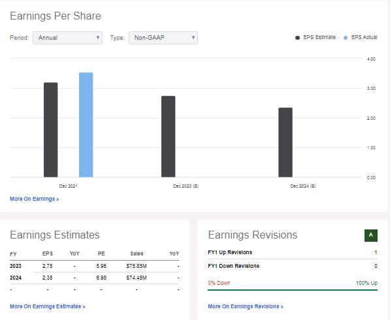
Task: Click the 100% Up text
Action: [x=366, y=283]
